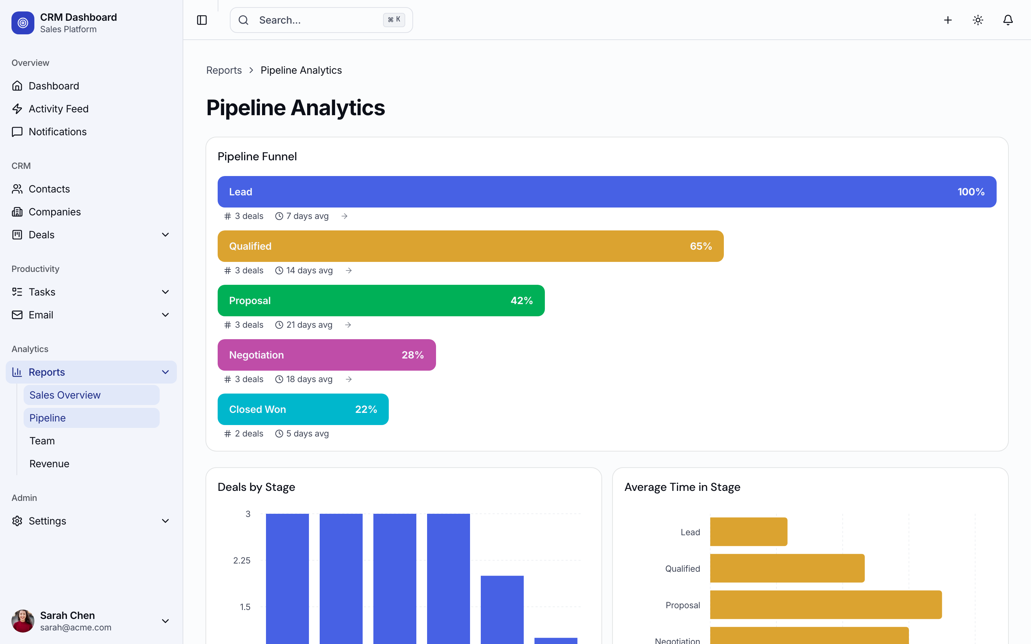This screenshot has height=644, width=1031.
Task: Open the notifications bell
Action: 1007,20
